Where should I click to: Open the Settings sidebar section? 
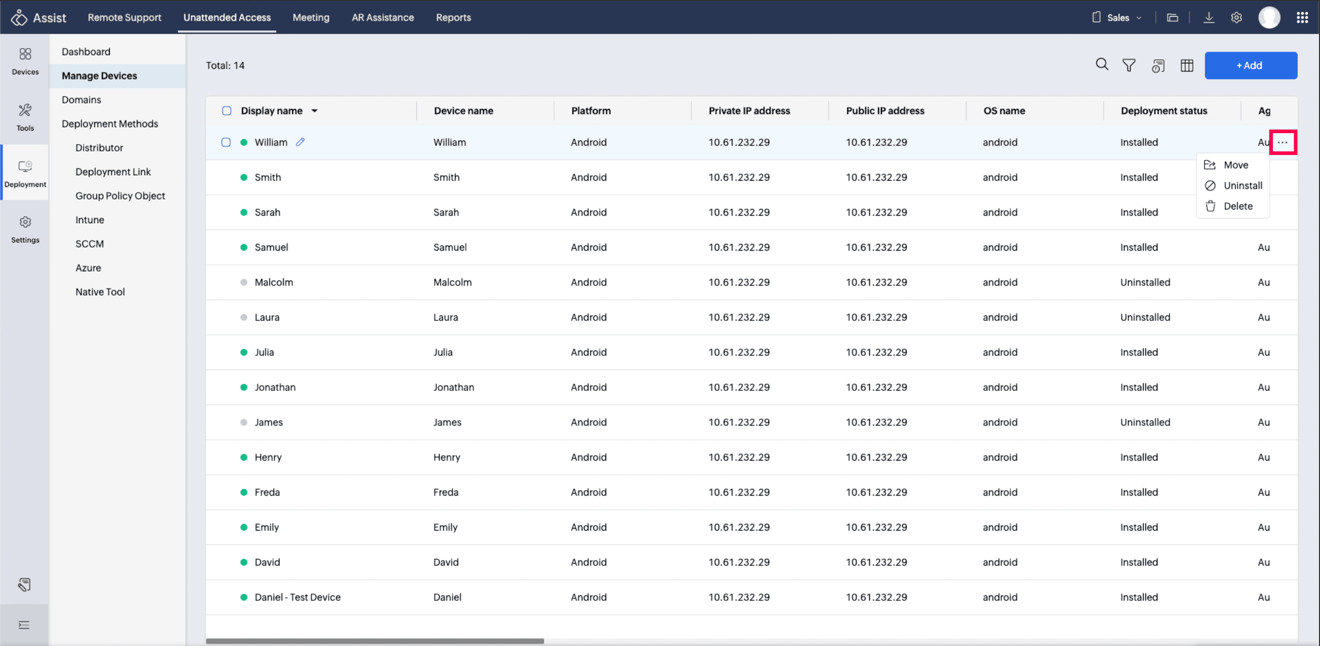click(25, 229)
